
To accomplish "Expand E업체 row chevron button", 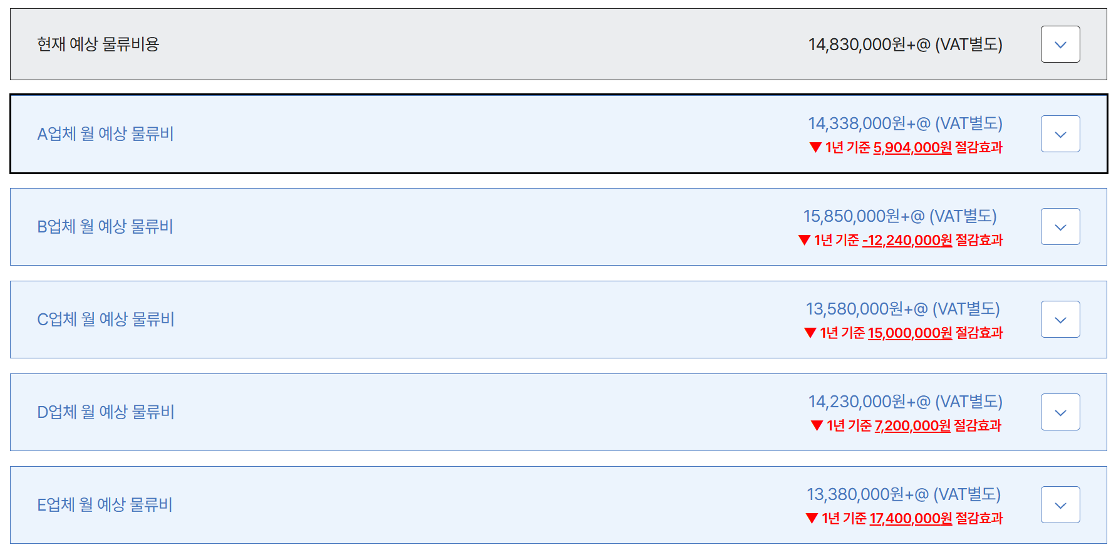I will [1060, 505].
